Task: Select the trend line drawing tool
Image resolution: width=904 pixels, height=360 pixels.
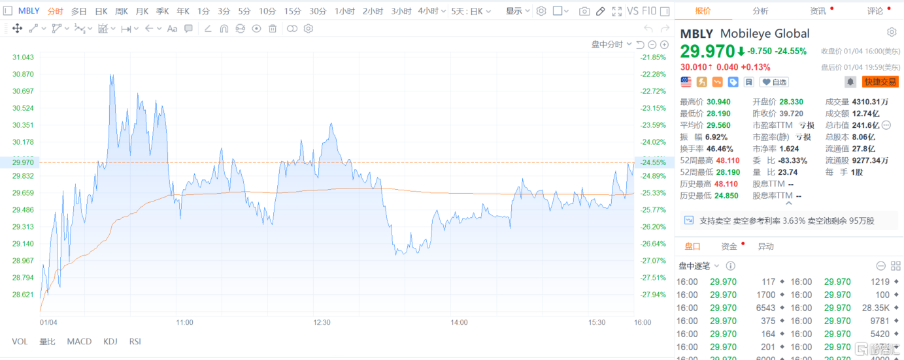Action: tap(33, 29)
